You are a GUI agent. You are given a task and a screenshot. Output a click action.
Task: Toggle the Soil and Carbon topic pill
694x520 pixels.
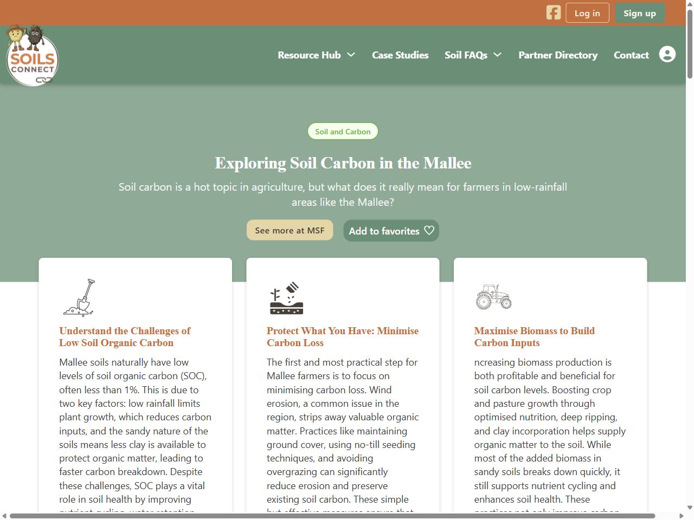point(343,131)
